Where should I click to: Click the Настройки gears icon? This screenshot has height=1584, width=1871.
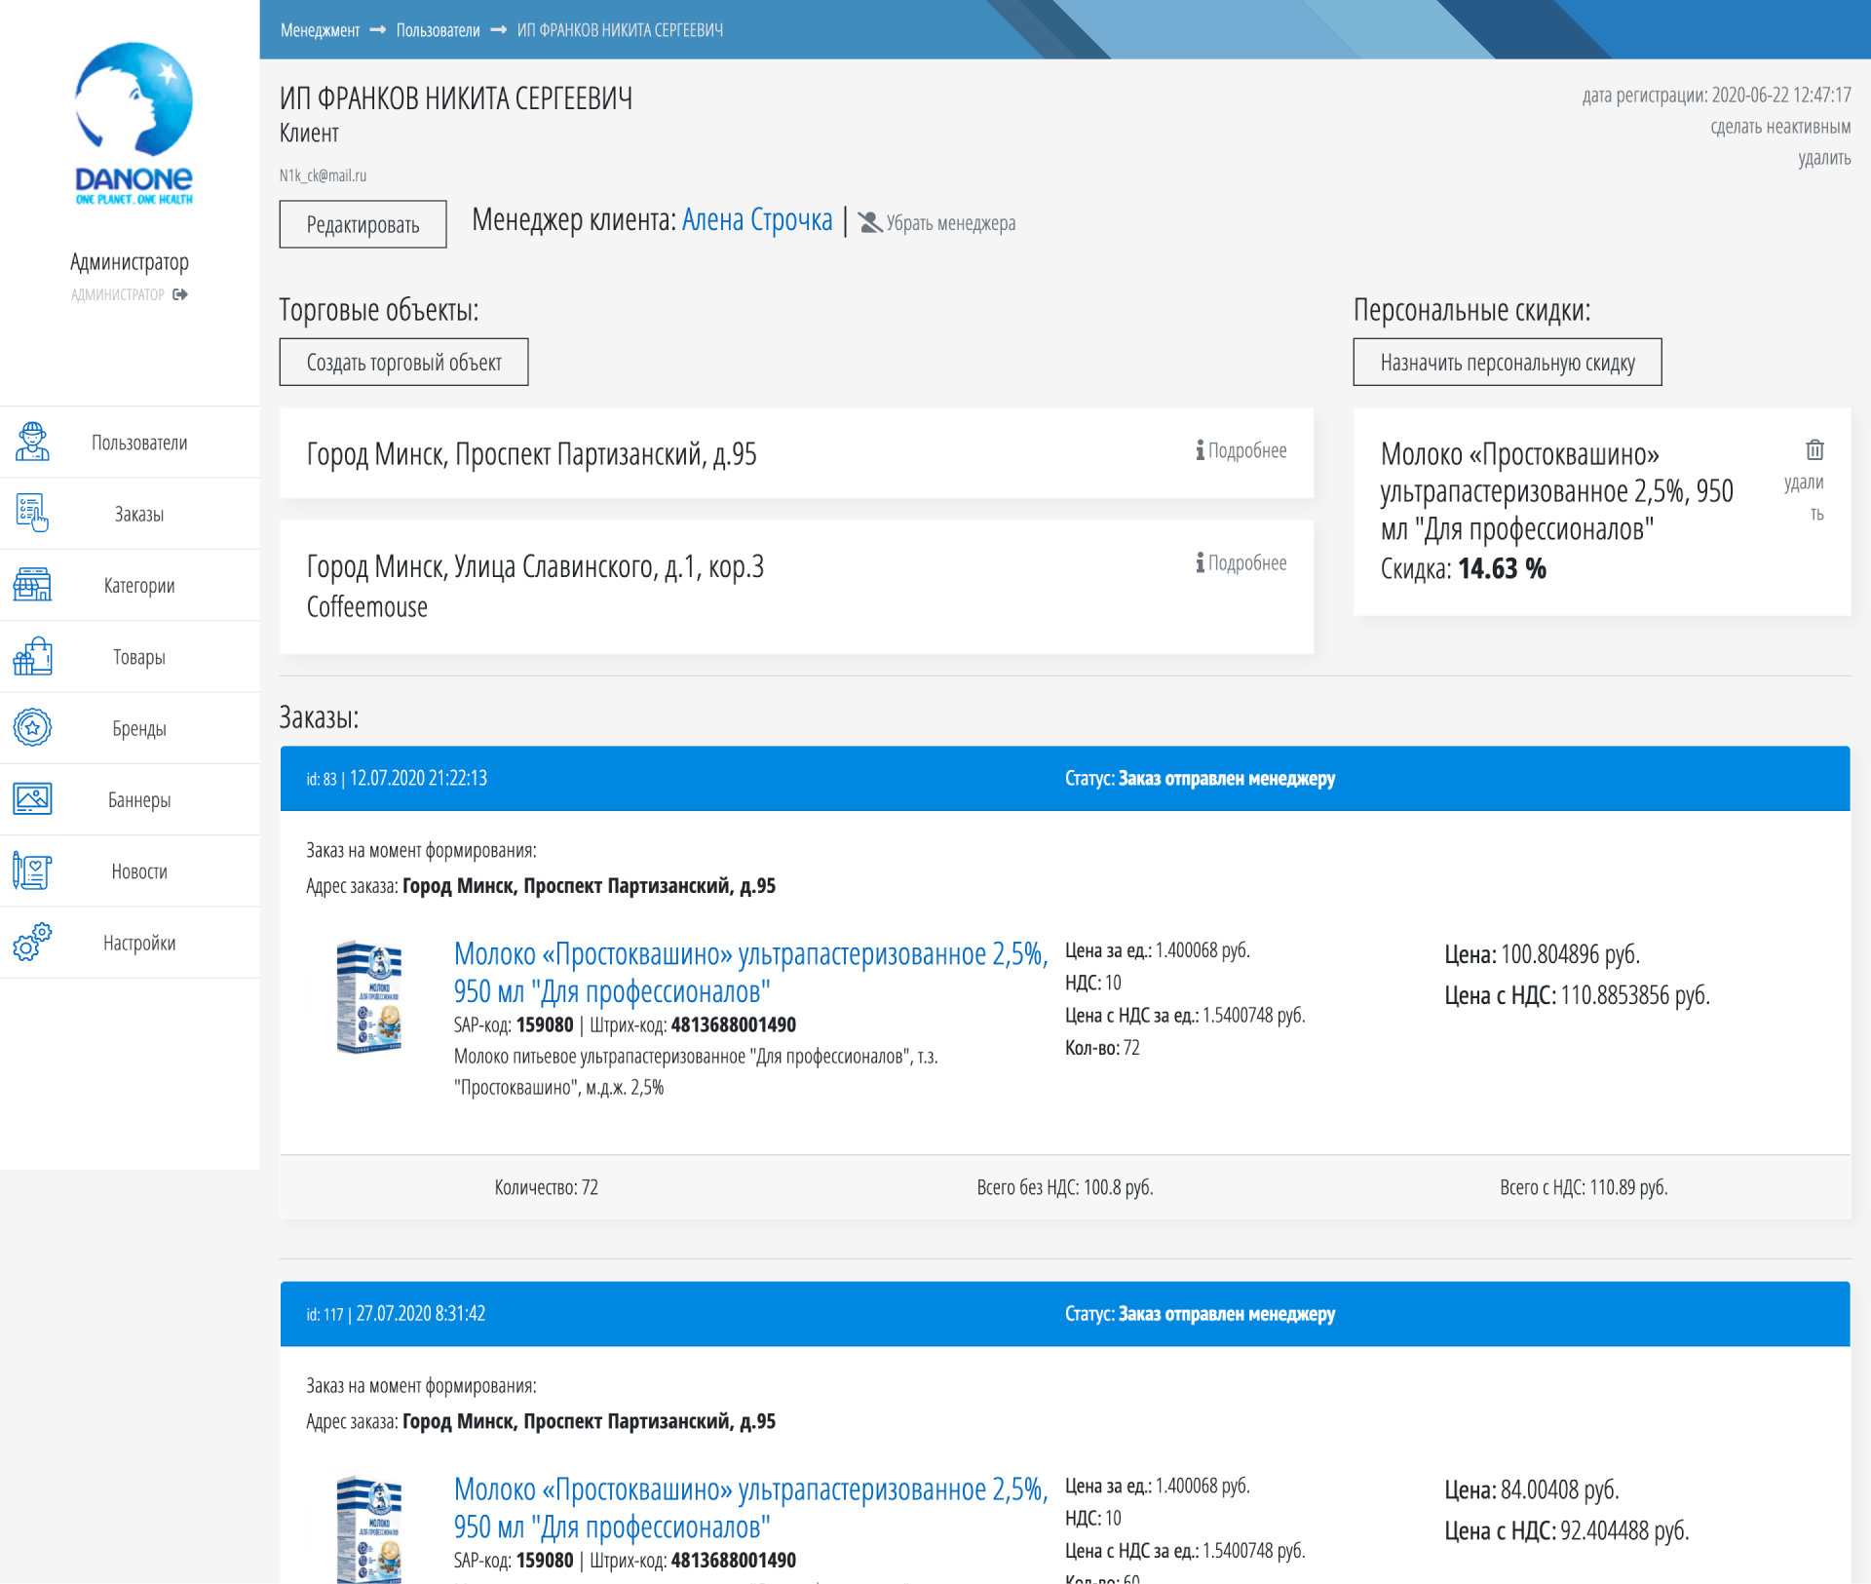click(x=32, y=942)
